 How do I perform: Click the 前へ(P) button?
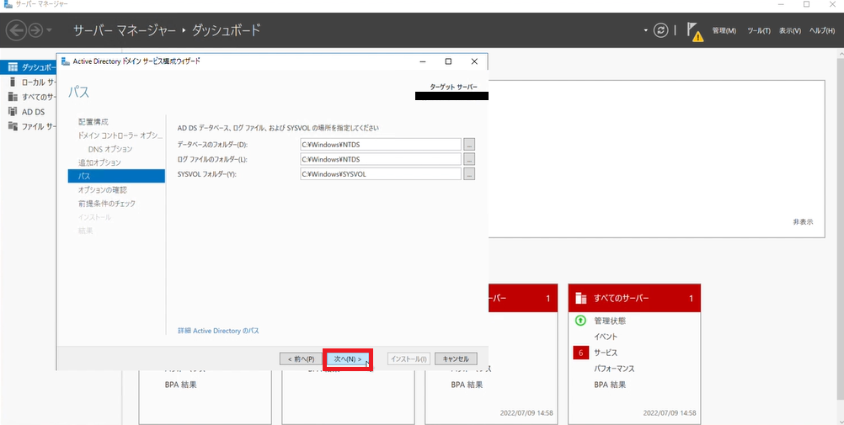[x=301, y=359]
